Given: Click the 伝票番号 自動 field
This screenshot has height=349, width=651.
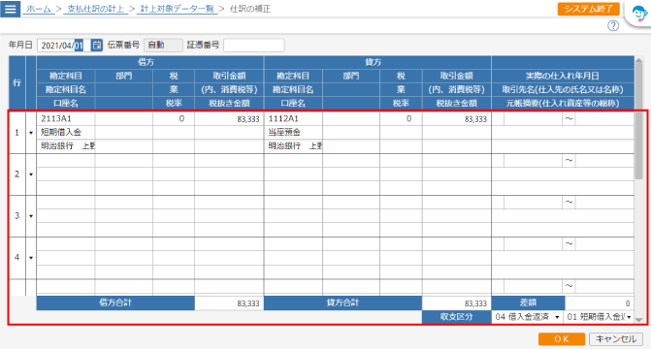Looking at the screenshot, I should pyautogui.click(x=163, y=46).
